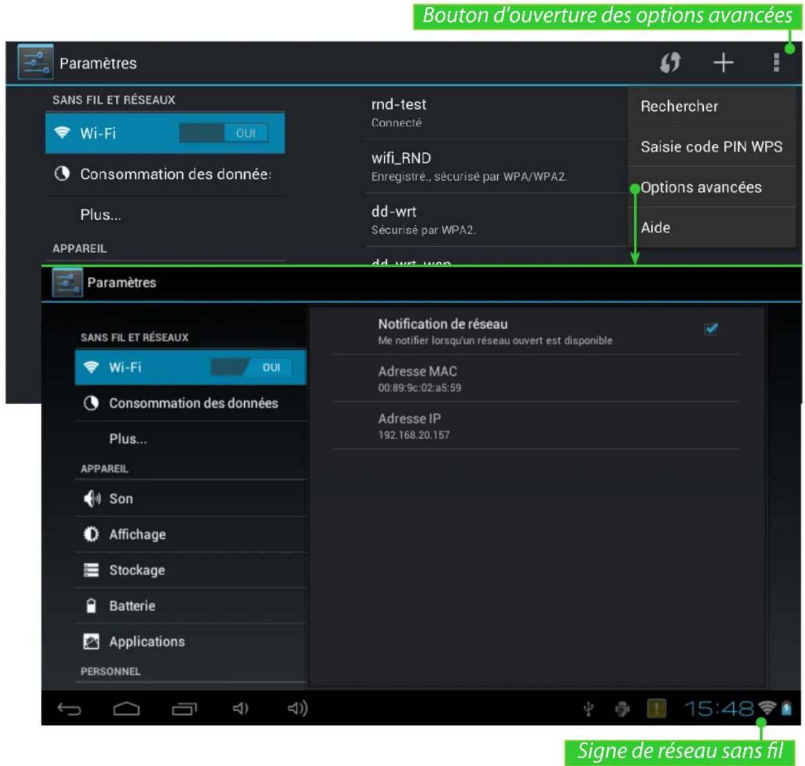Tap the Recent apps button
The height and width of the screenshot is (766, 805).
(184, 709)
